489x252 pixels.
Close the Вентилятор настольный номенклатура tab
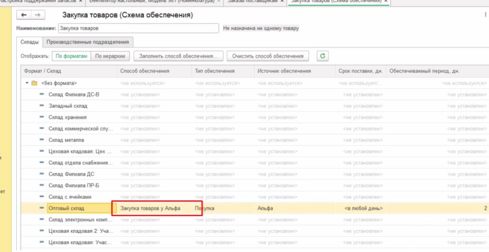coord(219,1)
